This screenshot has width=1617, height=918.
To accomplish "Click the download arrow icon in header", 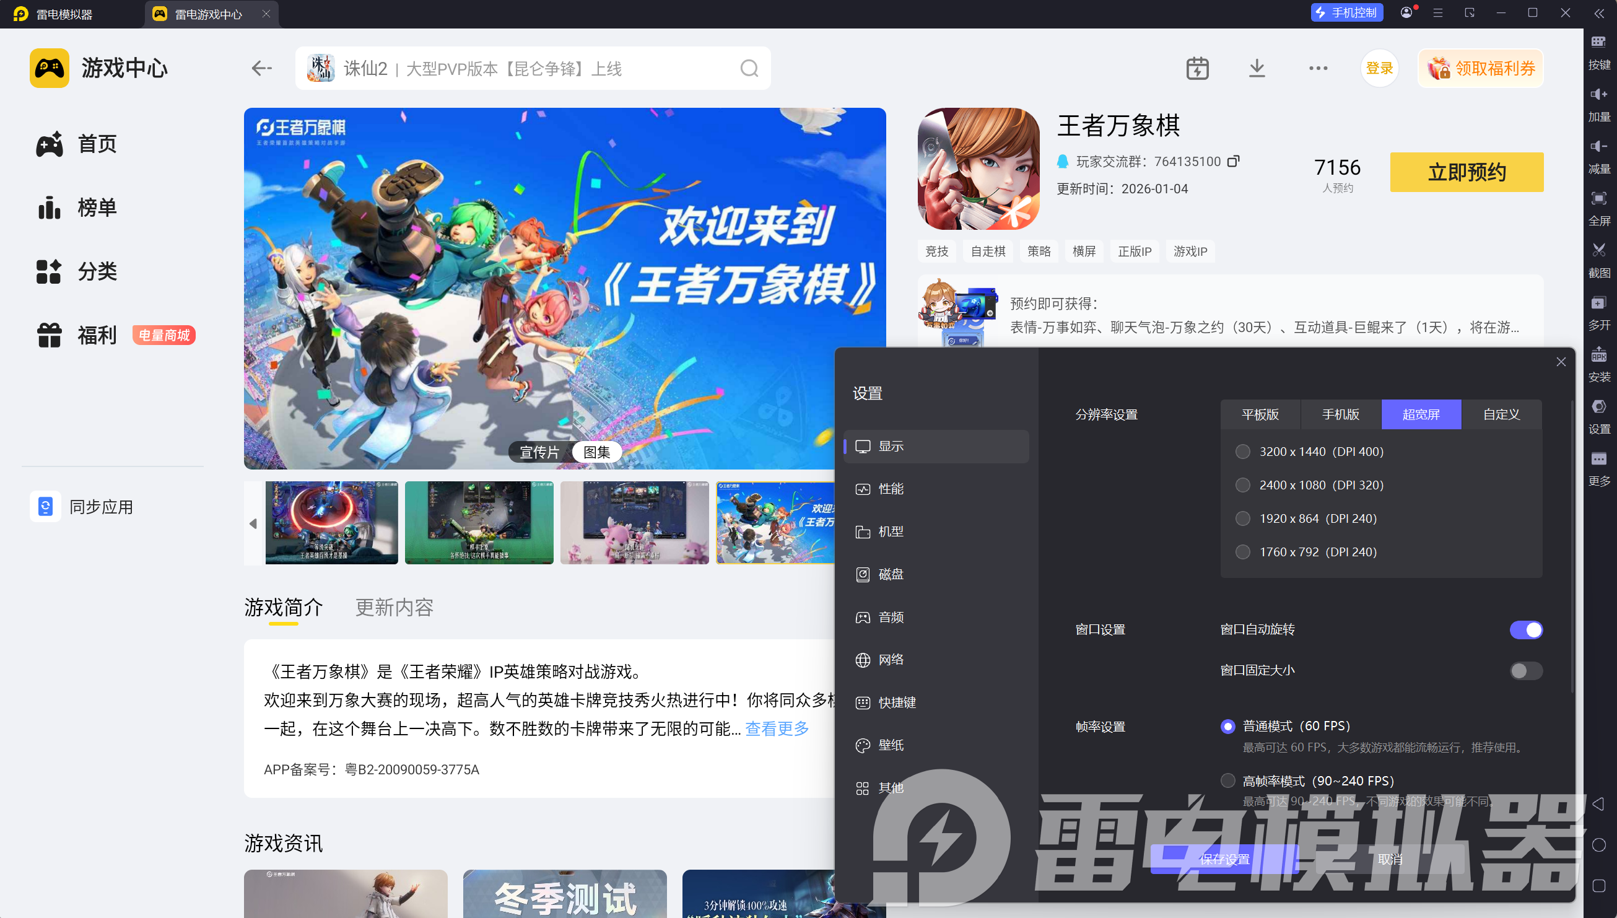I will pyautogui.click(x=1257, y=68).
